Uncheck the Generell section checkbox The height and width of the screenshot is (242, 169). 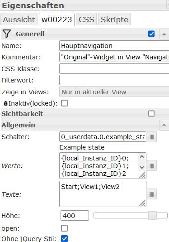tap(151, 34)
